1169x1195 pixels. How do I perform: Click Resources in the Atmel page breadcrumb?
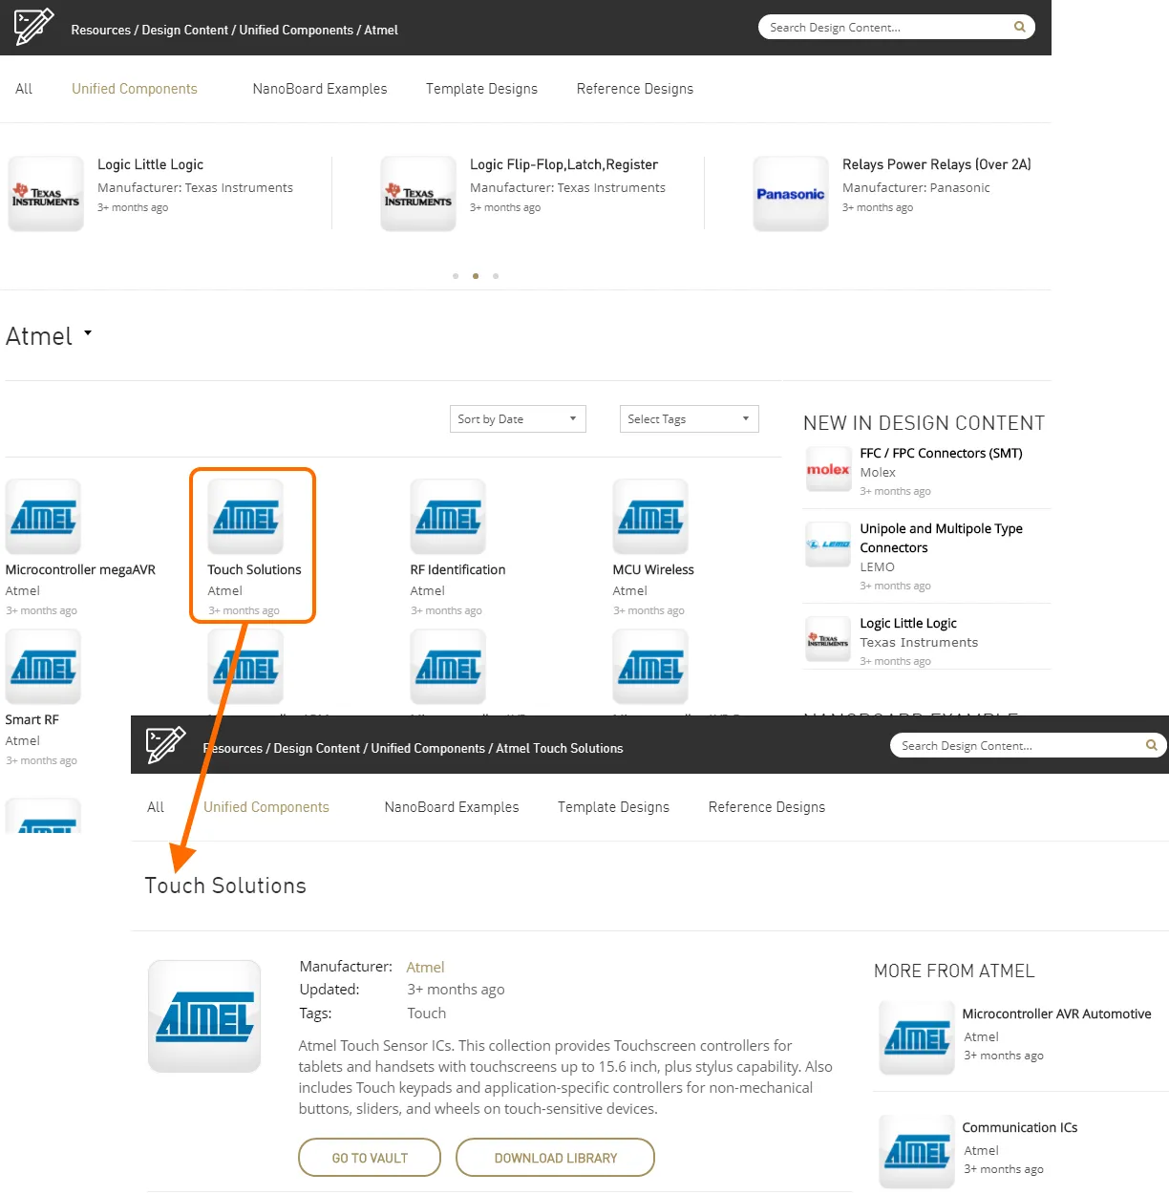100,31
